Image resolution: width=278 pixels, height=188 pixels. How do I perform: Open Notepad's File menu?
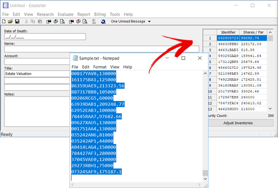coord(75,67)
